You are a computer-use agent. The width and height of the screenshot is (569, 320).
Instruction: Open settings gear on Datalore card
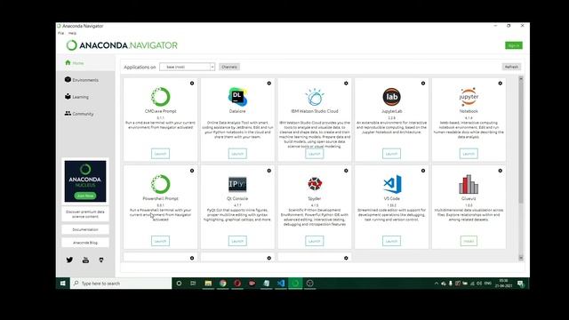268,83
